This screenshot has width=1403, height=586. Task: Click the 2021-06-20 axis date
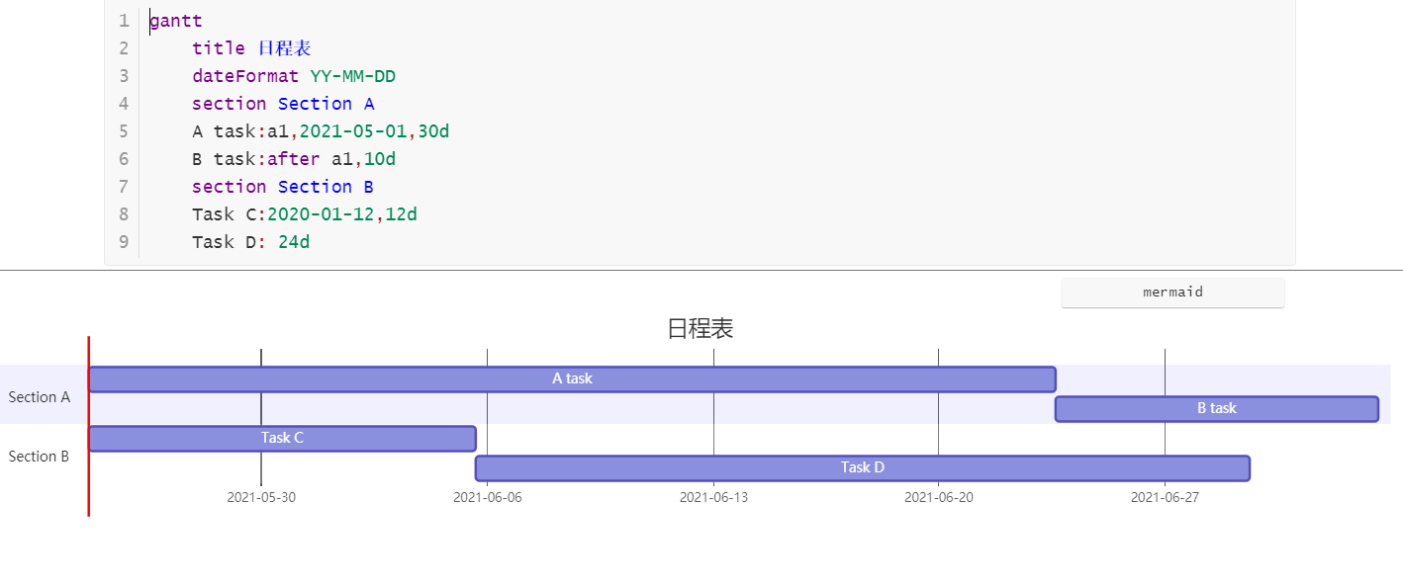[938, 497]
